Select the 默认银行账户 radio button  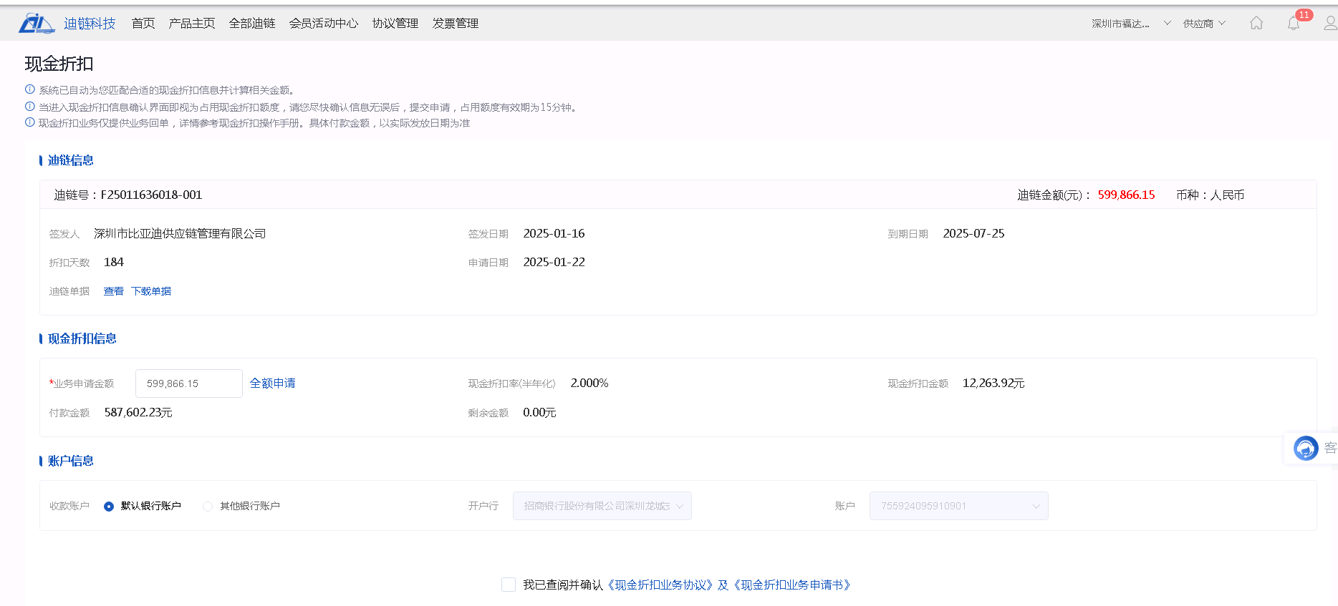coord(109,507)
